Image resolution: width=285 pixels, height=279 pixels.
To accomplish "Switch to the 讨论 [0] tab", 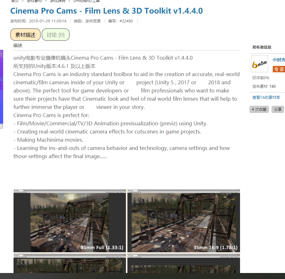I will pos(56,35).
